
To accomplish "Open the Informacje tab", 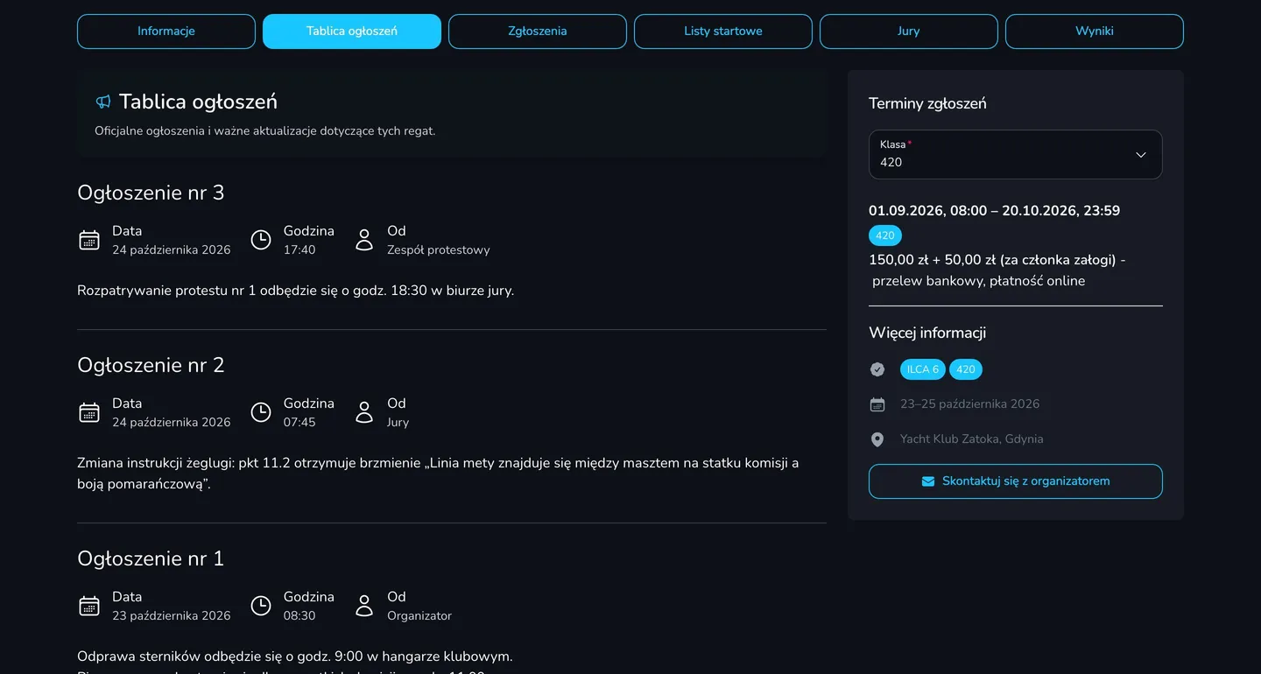I will (166, 32).
